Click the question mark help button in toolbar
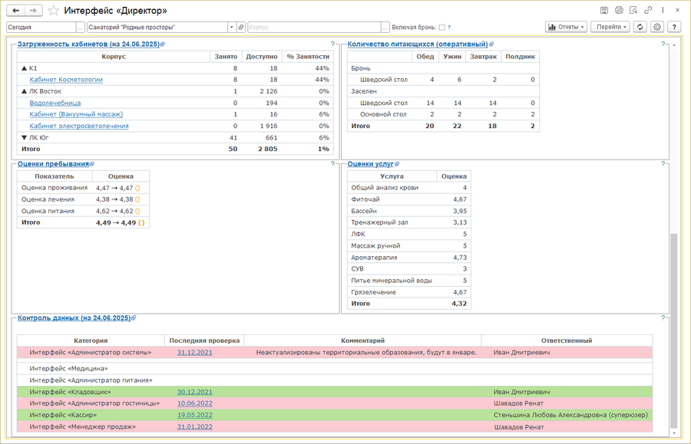The height and width of the screenshot is (444, 691). tap(675, 27)
